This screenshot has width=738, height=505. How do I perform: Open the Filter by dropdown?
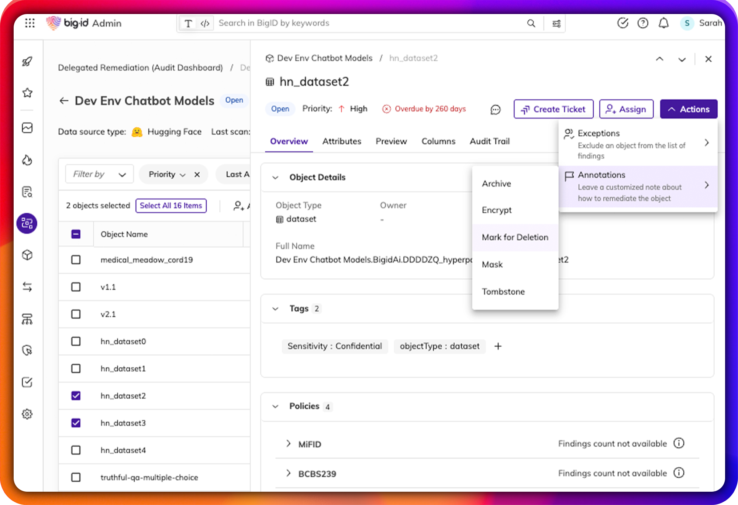(x=99, y=174)
